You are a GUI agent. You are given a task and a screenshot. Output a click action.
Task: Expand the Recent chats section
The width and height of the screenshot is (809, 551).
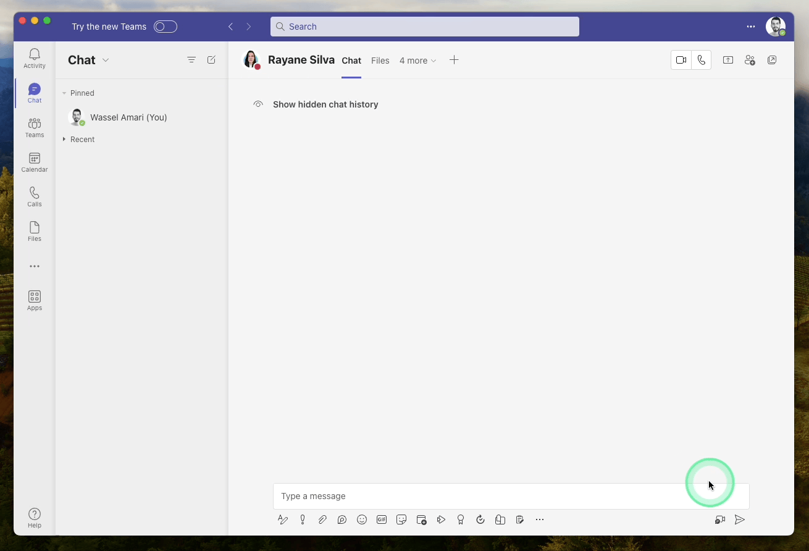pyautogui.click(x=64, y=140)
